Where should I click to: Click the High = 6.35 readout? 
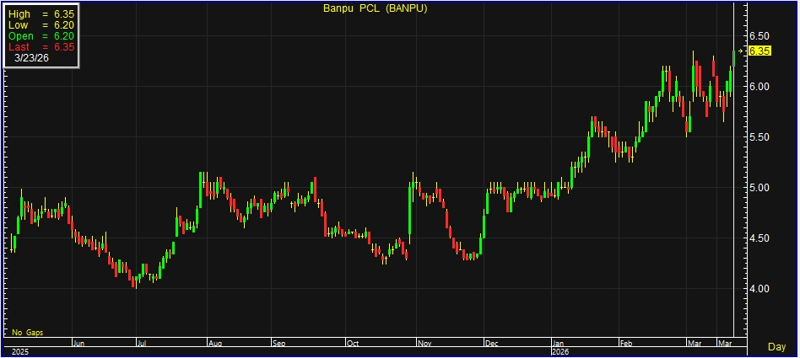(x=41, y=14)
